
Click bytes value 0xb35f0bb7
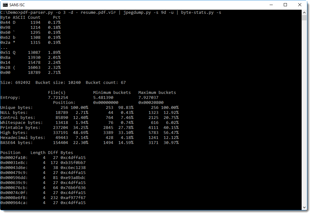tap(73, 162)
